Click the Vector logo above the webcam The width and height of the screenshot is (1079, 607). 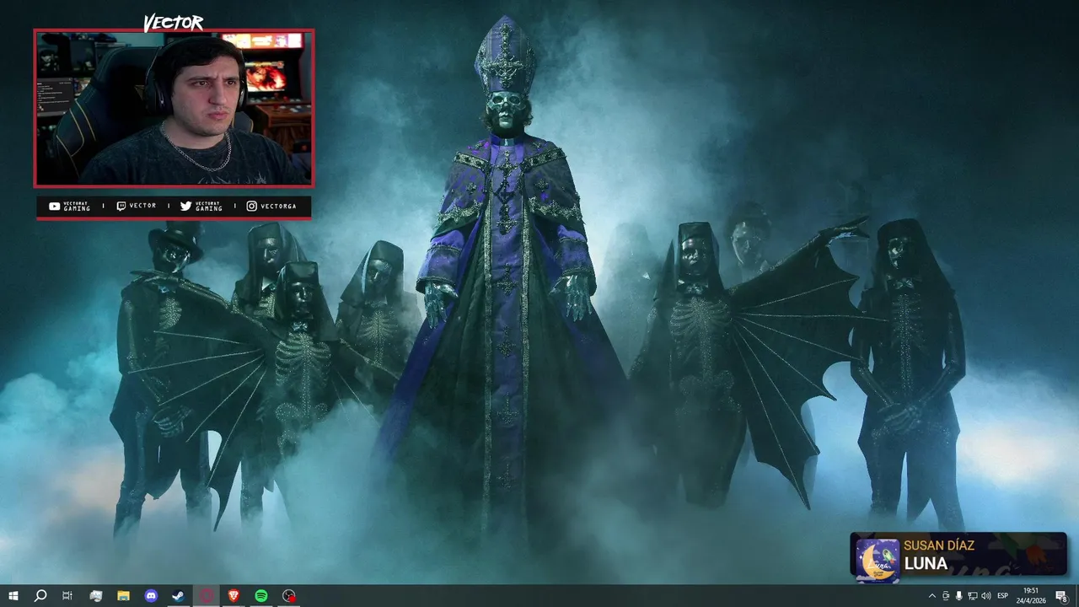(x=173, y=23)
